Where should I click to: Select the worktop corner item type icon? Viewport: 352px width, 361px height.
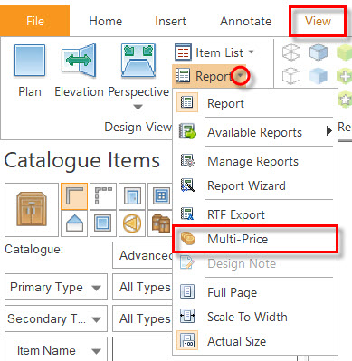(74, 196)
